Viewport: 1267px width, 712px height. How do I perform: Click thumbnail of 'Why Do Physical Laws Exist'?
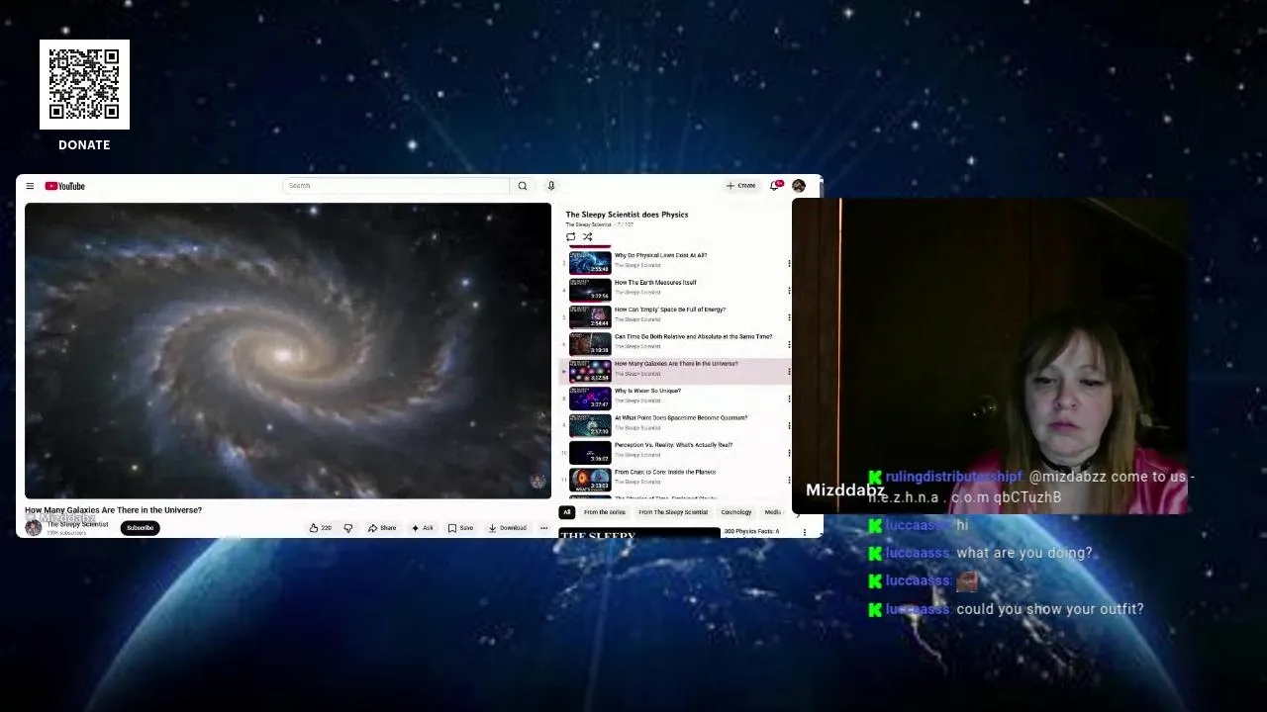click(590, 262)
